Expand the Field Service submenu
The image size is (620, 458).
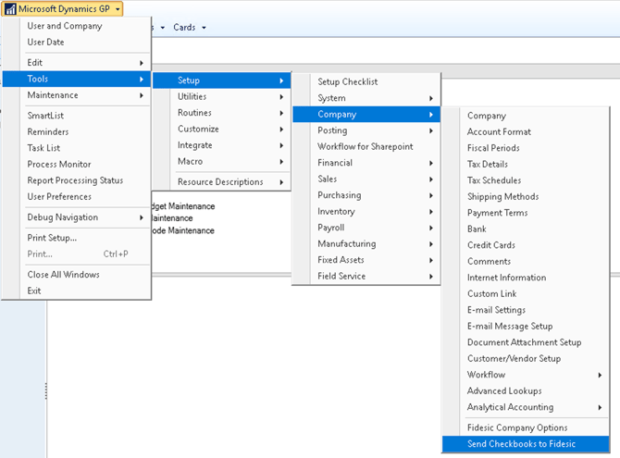tap(366, 277)
